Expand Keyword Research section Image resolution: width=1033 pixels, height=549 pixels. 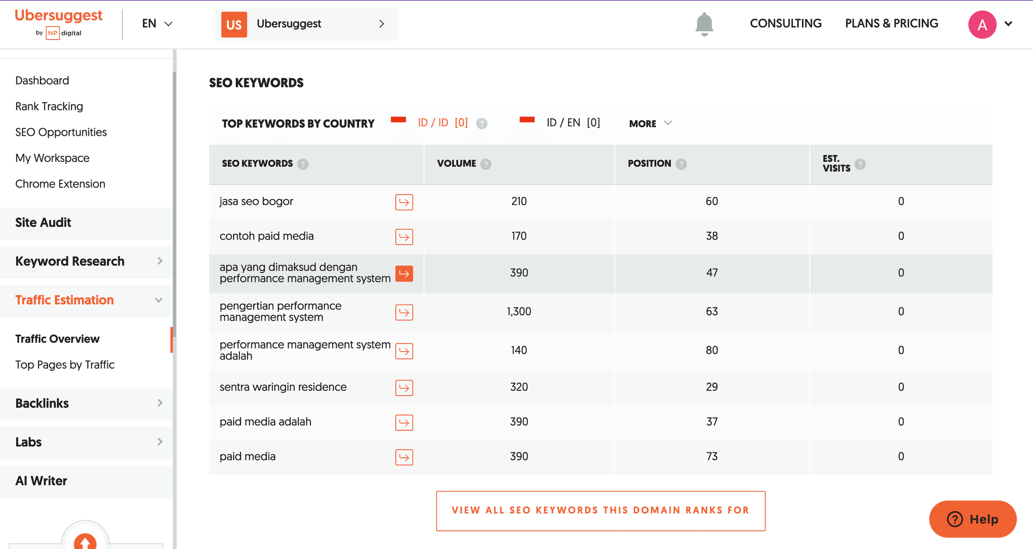87,261
